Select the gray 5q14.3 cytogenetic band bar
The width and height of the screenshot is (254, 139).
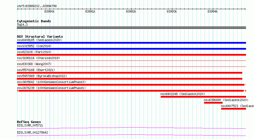(131, 28)
